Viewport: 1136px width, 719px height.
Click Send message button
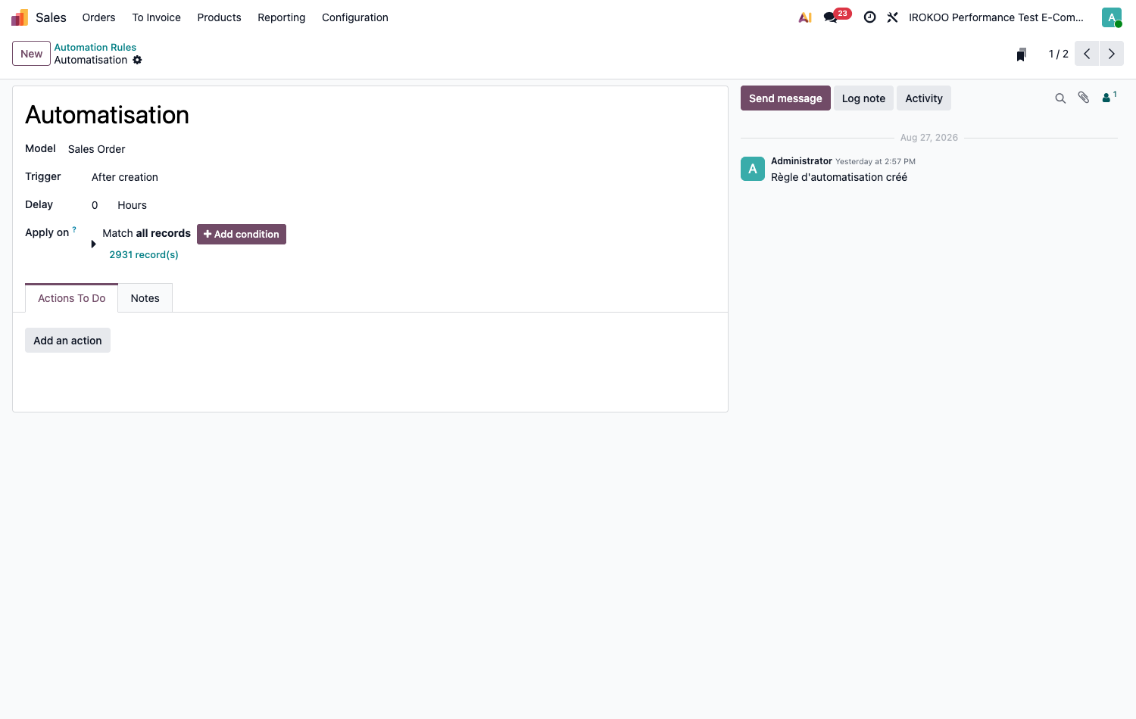tap(785, 98)
